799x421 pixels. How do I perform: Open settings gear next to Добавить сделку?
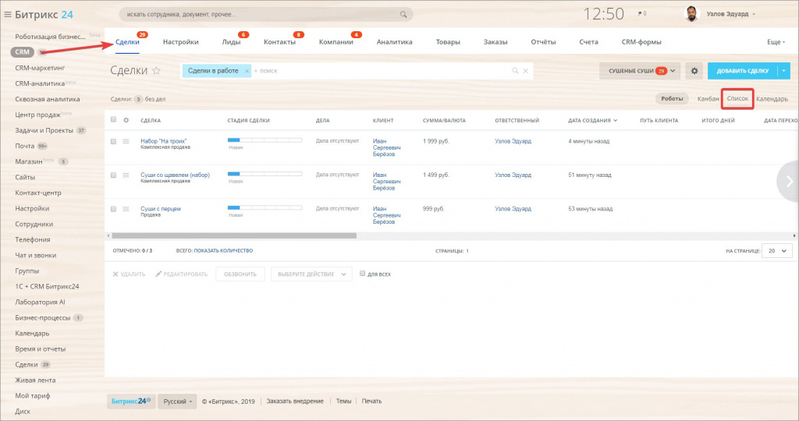694,71
